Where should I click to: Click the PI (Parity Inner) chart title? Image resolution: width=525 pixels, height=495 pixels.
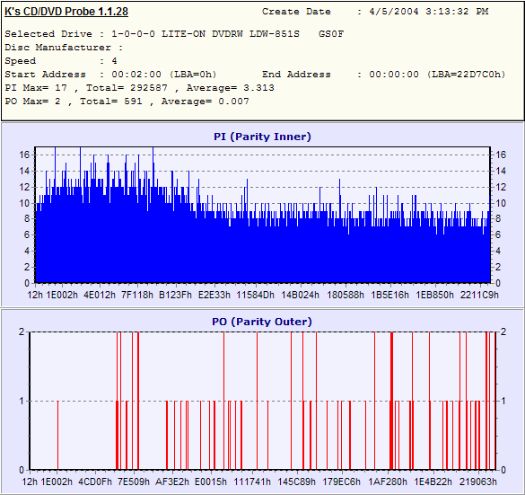(x=262, y=137)
